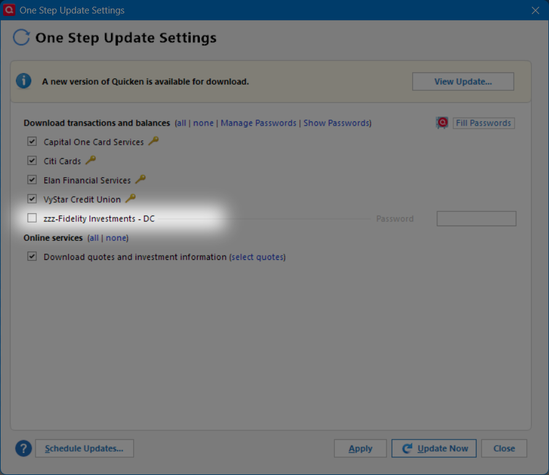The image size is (549, 475).
Task: Open Manage Passwords link
Action: (258, 123)
